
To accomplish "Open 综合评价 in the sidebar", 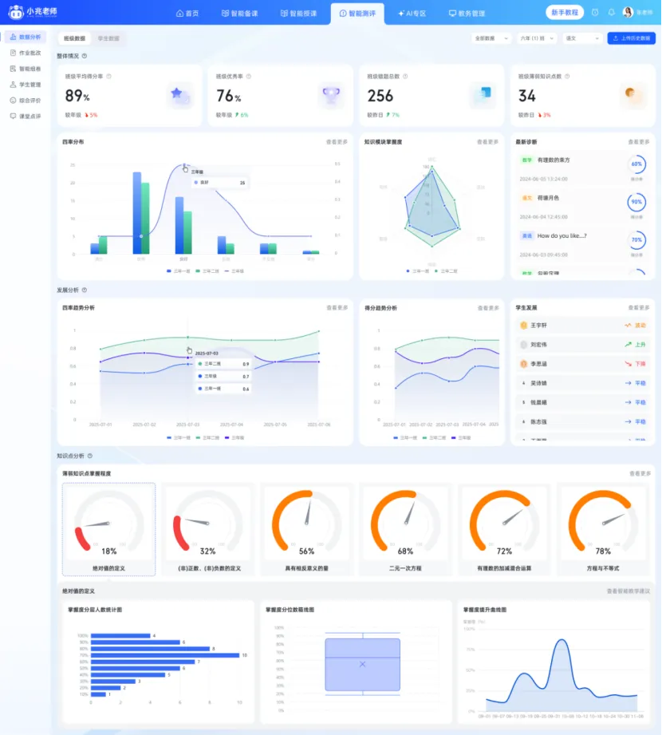I will (26, 101).
